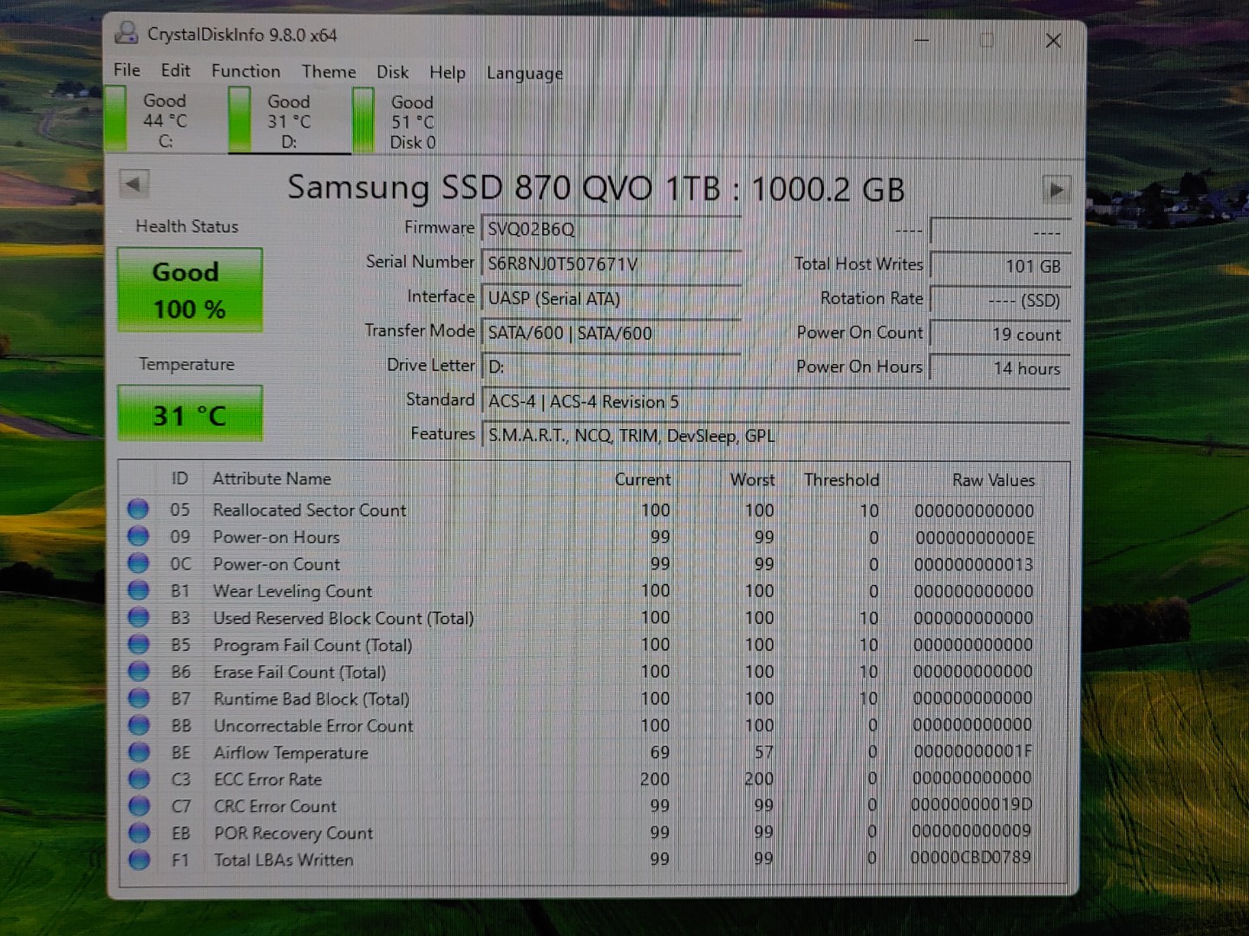Viewport: 1249px width, 936px height.
Task: Open the Function menu
Action: [245, 71]
